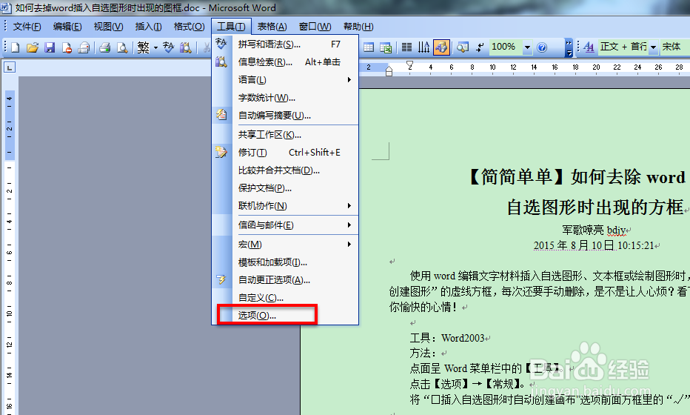
Task: Open the 编辑(E) menu
Action: click(67, 27)
